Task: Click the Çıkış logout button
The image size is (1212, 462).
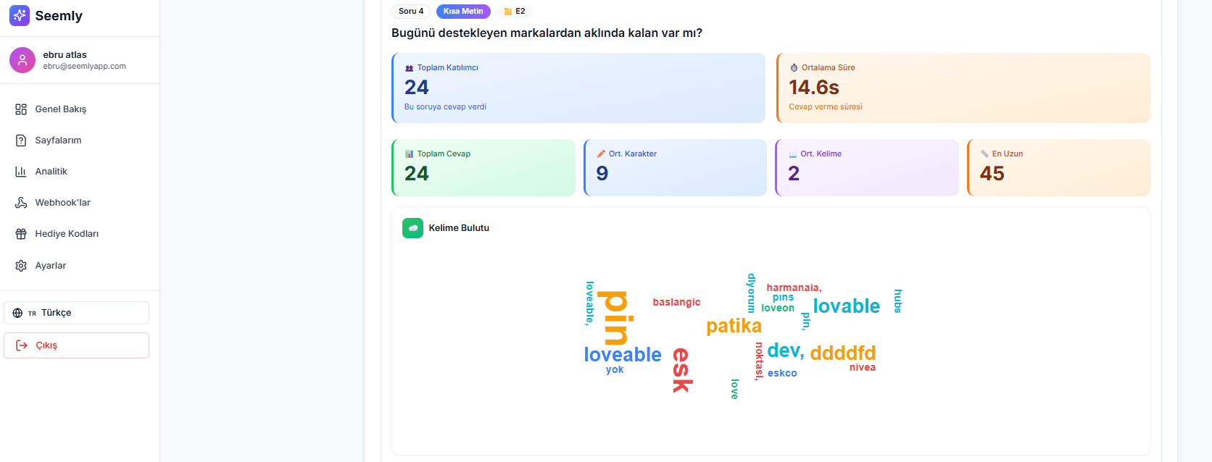Action: point(76,345)
